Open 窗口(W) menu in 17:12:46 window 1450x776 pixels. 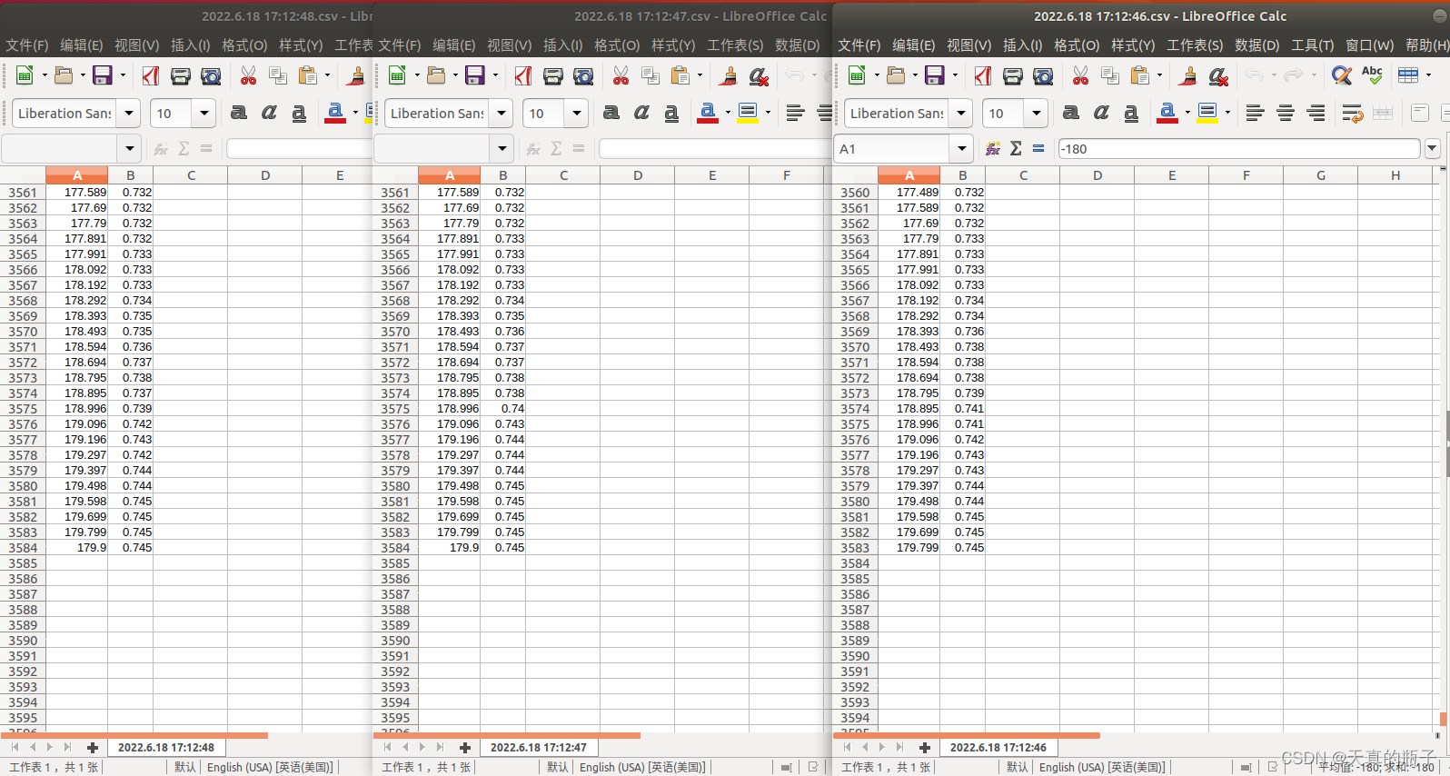pyautogui.click(x=1369, y=45)
